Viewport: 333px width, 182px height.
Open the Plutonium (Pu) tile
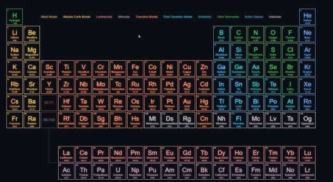pyautogui.click(x=153, y=171)
